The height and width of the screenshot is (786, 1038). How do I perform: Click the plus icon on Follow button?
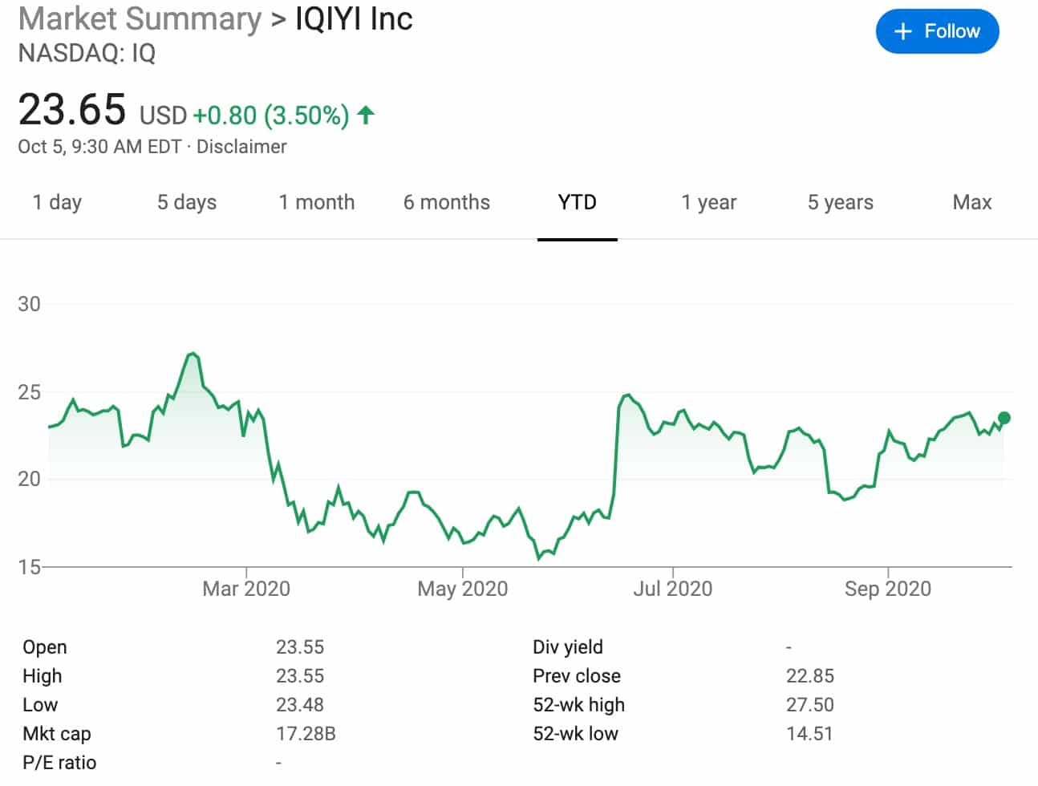[903, 31]
